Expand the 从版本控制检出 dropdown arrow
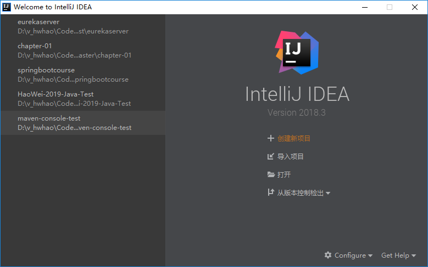The width and height of the screenshot is (428, 267). click(x=328, y=193)
